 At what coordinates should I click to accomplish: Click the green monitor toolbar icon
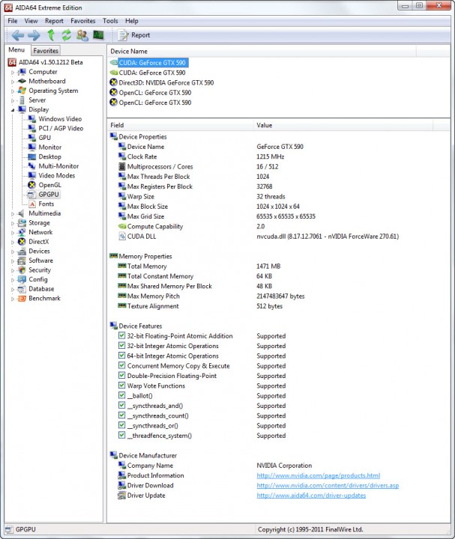point(98,35)
